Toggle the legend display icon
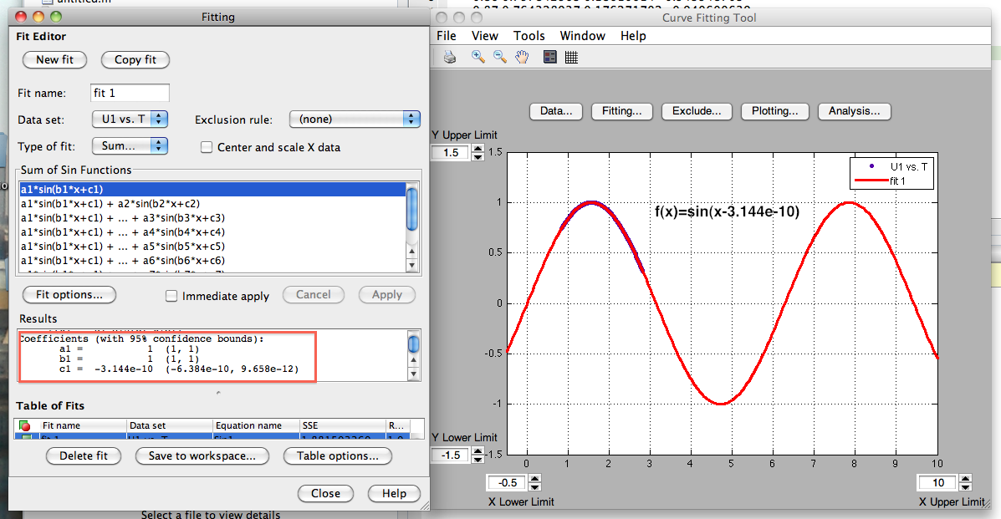This screenshot has height=519, width=1001. click(549, 58)
